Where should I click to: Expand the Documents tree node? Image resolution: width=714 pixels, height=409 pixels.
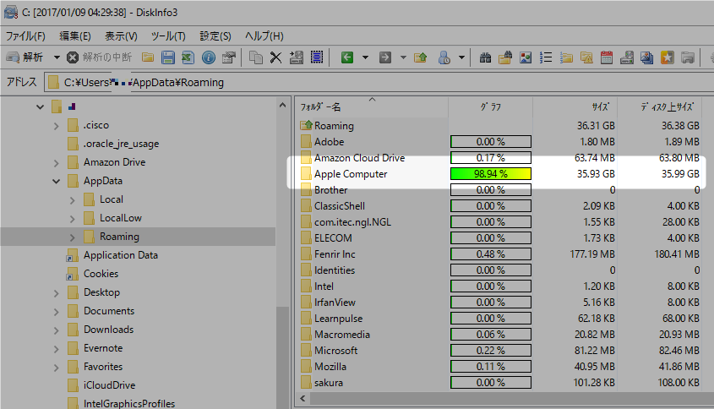coord(56,312)
